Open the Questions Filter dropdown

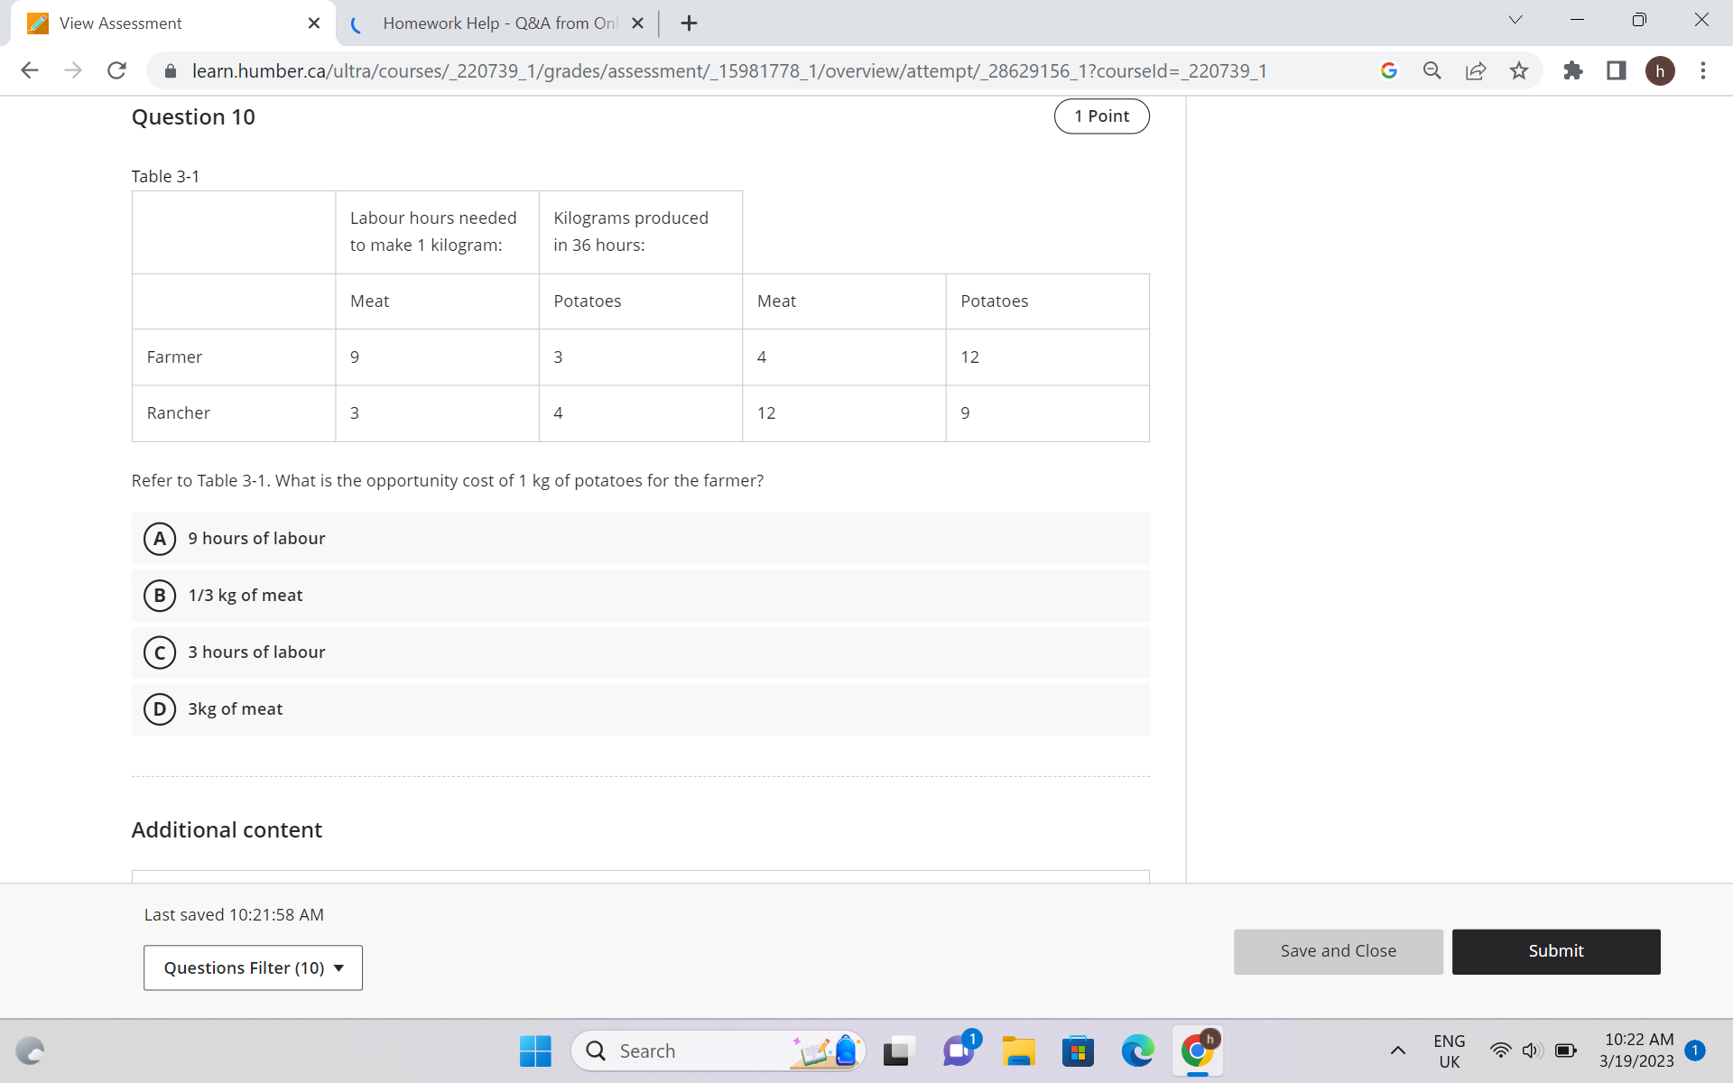pyautogui.click(x=253, y=967)
